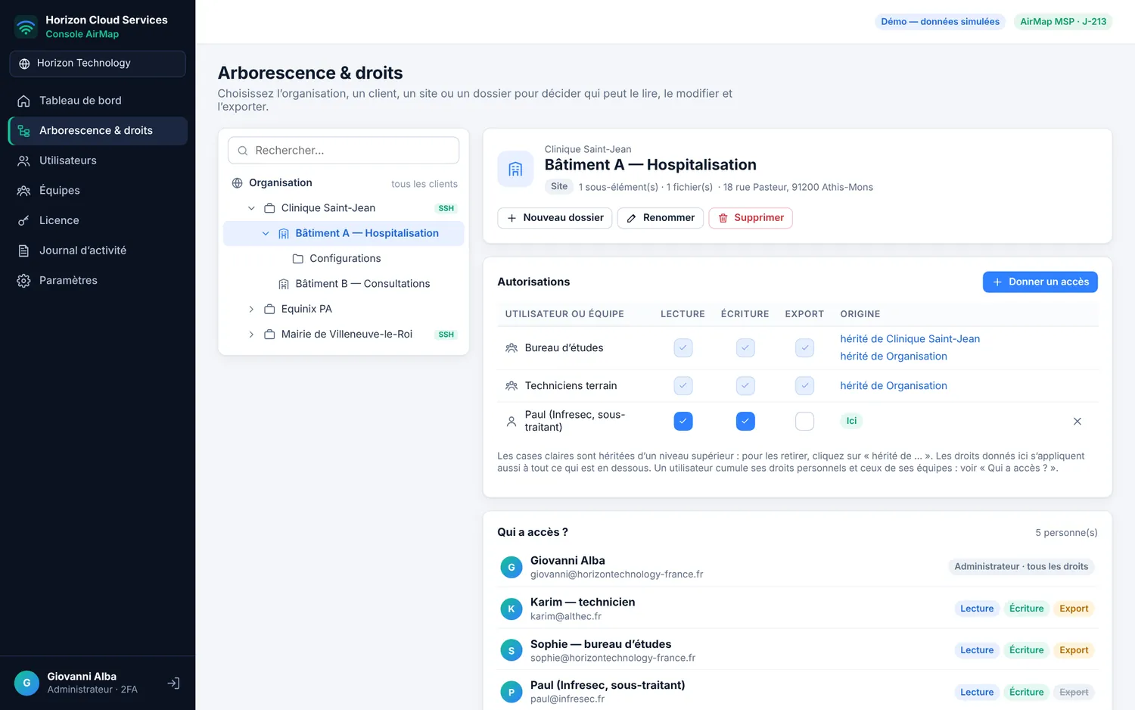Expand the Equinix PA tree node
Image resolution: width=1135 pixels, height=710 pixels.
251,309
